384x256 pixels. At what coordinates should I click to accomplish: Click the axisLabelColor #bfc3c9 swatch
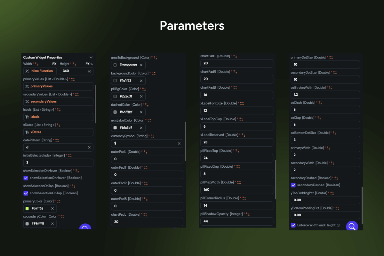click(115, 128)
